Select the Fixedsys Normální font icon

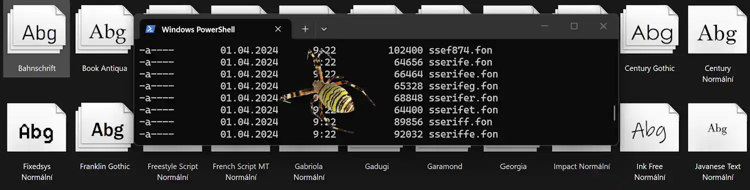coord(36,127)
